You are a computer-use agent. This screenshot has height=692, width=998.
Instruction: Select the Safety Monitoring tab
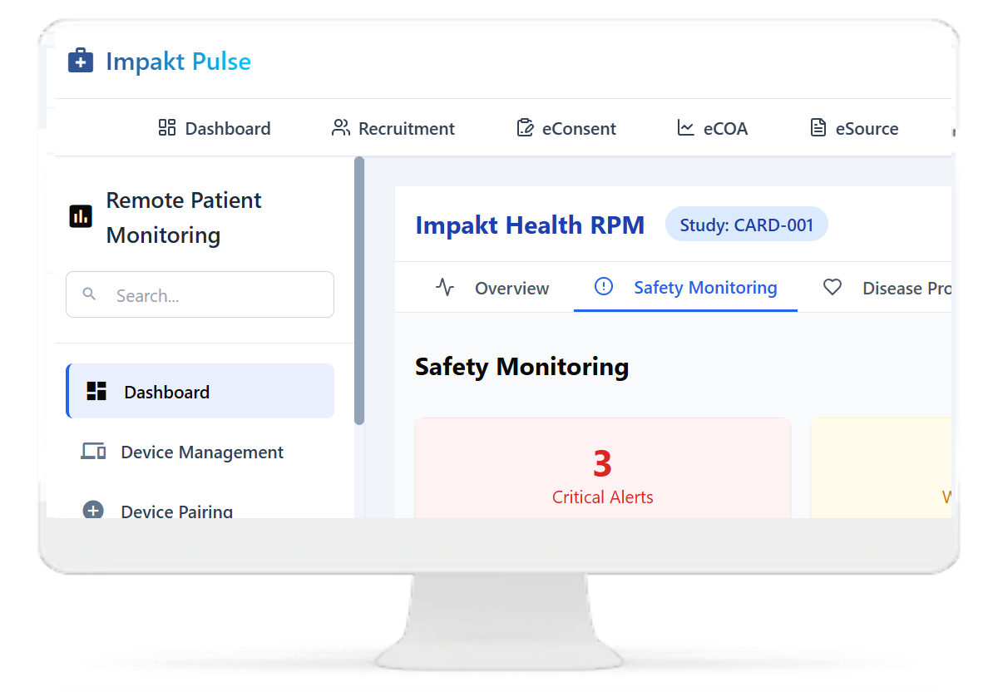(x=685, y=288)
